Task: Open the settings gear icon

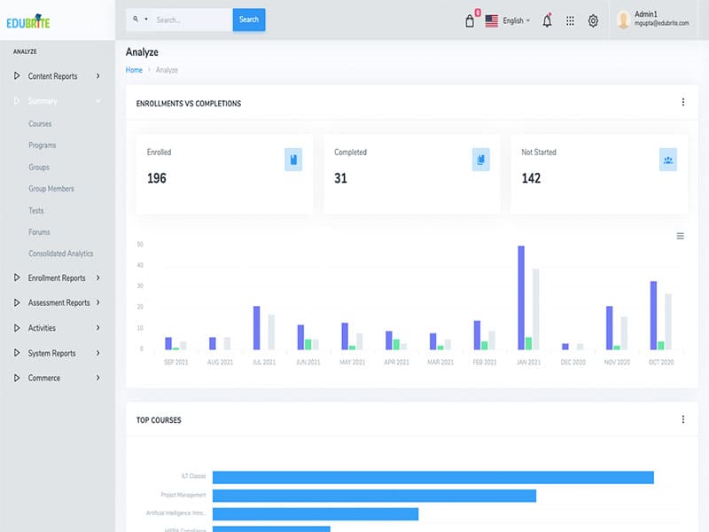Action: click(x=593, y=20)
